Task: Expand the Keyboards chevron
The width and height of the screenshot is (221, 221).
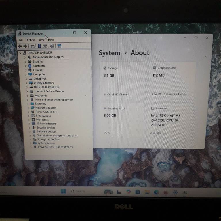Action: (x=27, y=96)
